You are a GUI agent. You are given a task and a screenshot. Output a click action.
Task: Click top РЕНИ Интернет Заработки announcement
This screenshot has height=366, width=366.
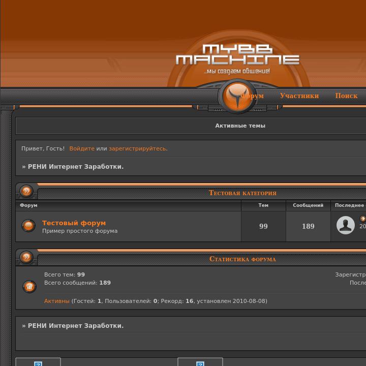(76, 167)
